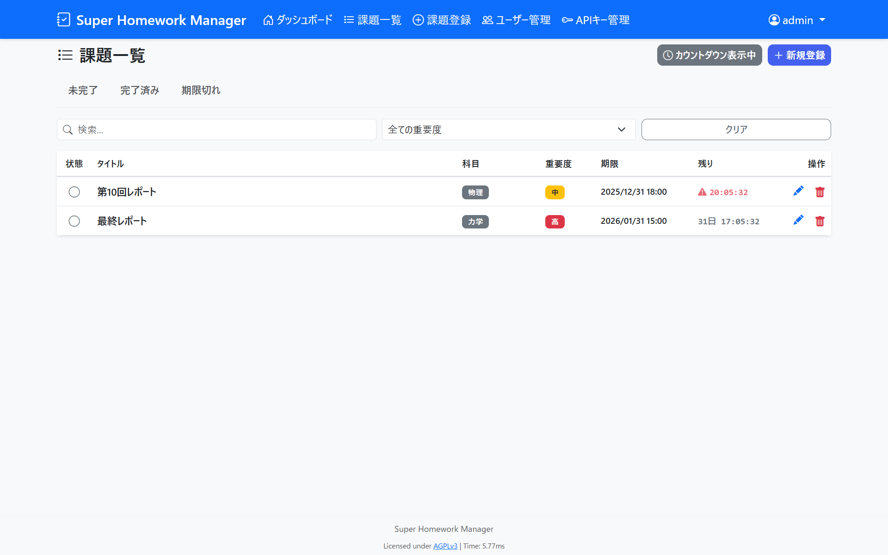Edit 第10回レポート with the pencil icon
888x555 pixels.
click(x=798, y=191)
